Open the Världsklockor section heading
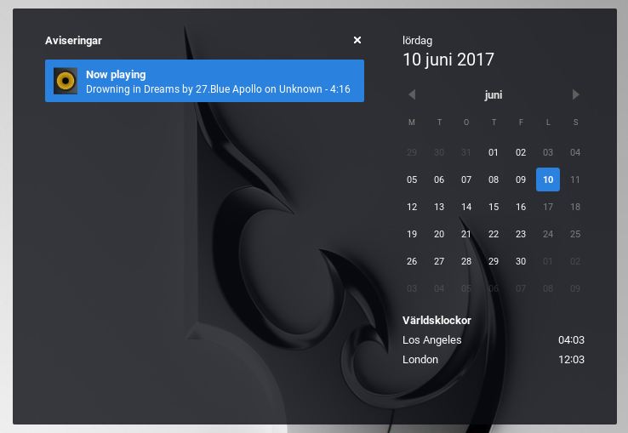This screenshot has height=433, width=628. (437, 321)
